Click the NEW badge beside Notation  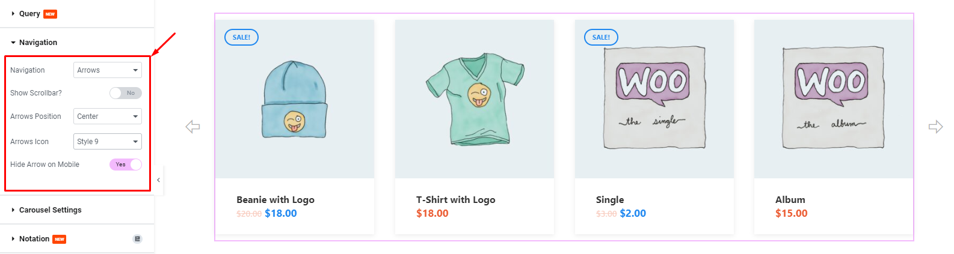[x=59, y=239]
